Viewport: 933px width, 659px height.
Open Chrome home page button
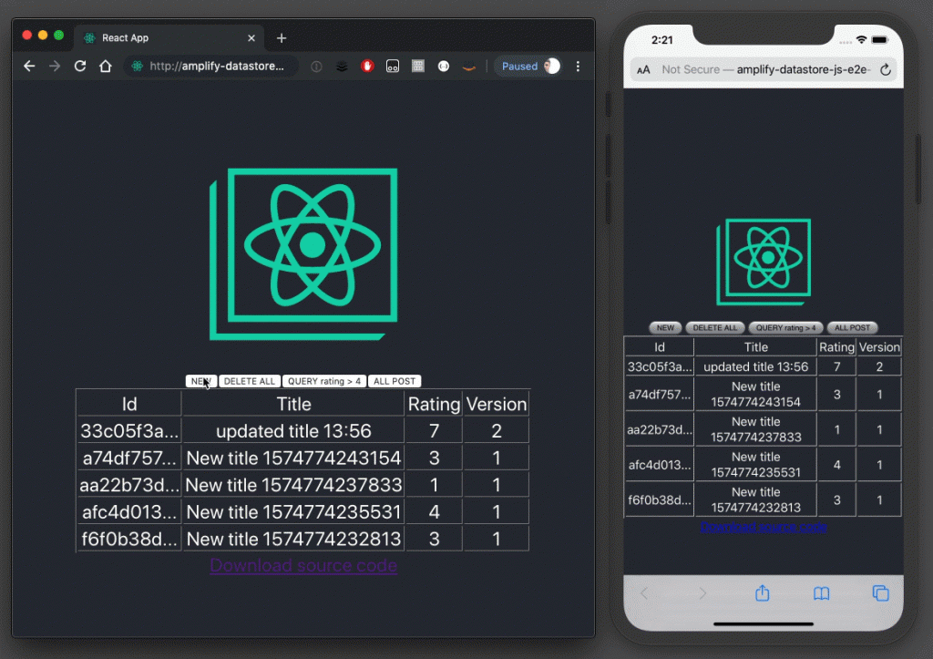click(x=106, y=66)
